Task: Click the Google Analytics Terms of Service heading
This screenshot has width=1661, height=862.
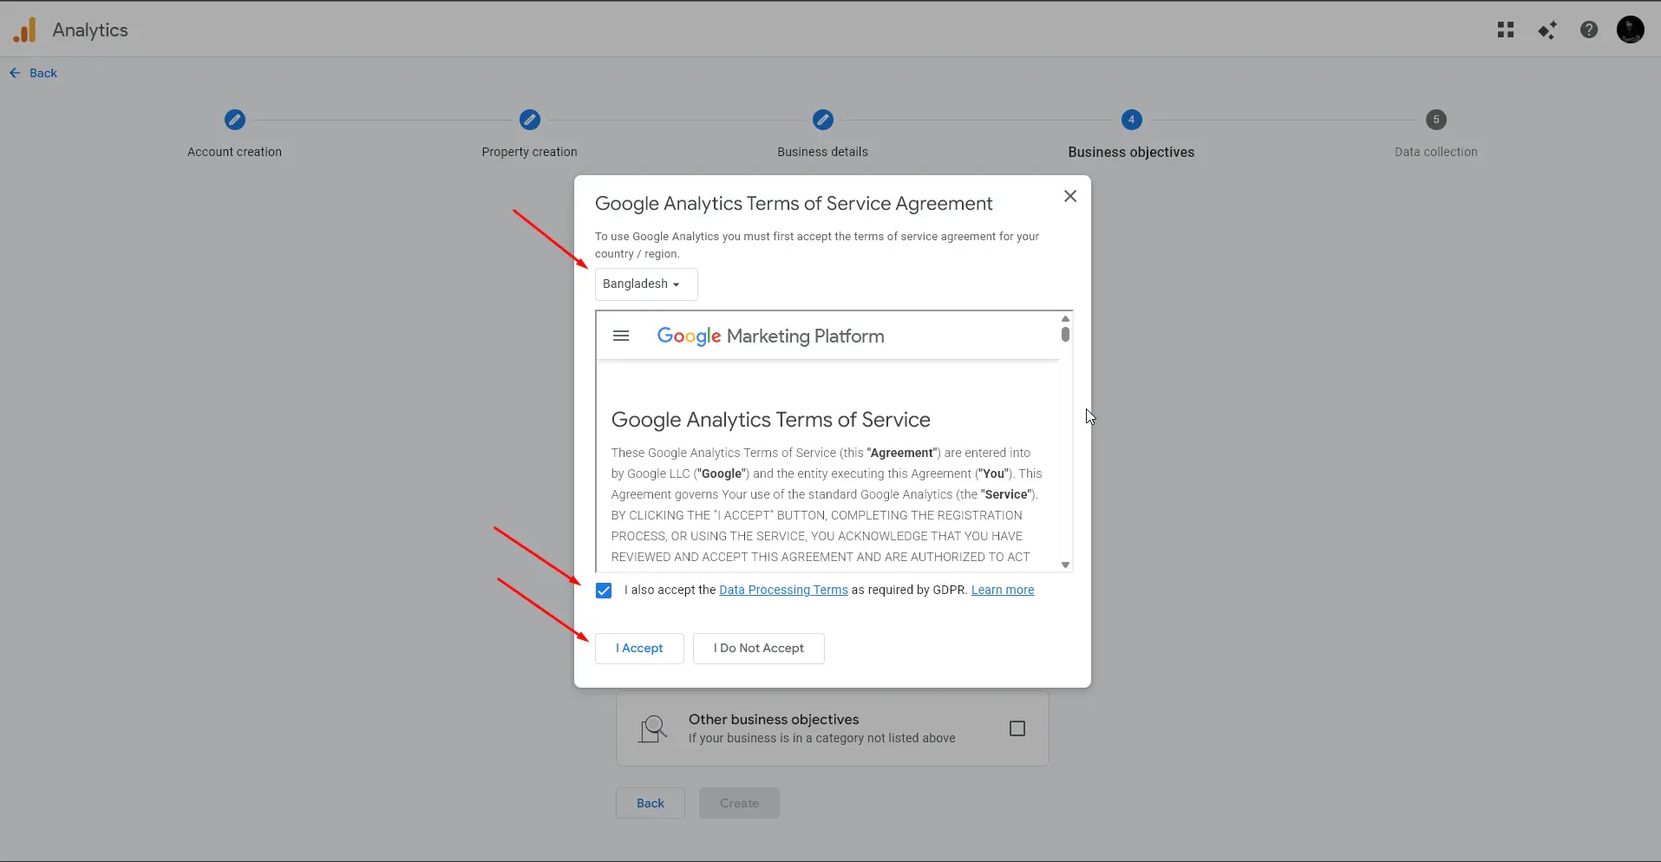Action: click(x=770, y=421)
